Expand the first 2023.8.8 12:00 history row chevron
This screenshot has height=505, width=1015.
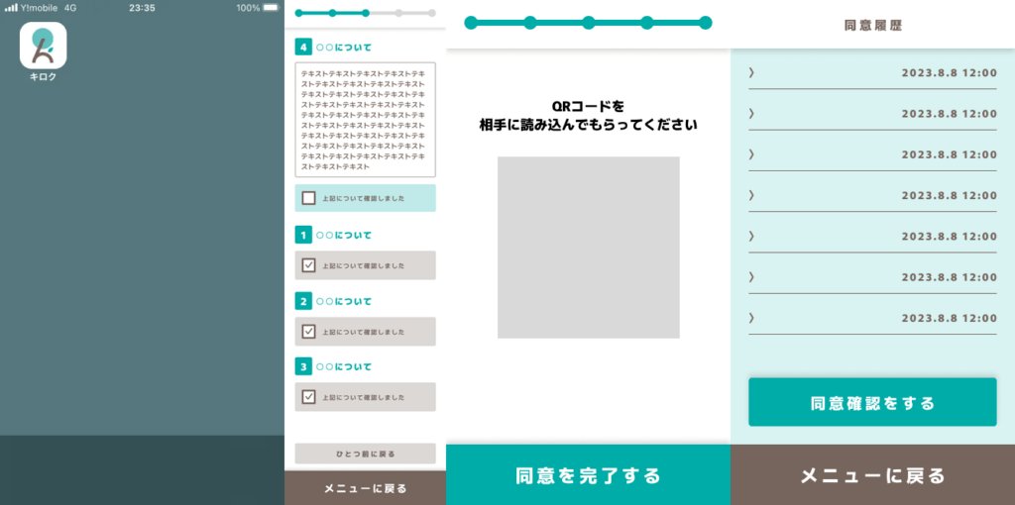pos(751,72)
